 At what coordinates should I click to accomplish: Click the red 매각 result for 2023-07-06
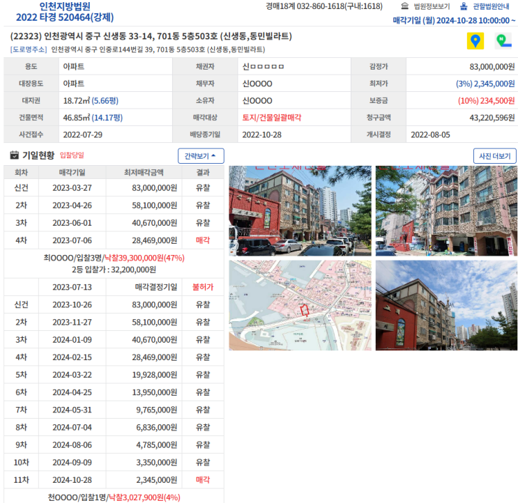203,240
